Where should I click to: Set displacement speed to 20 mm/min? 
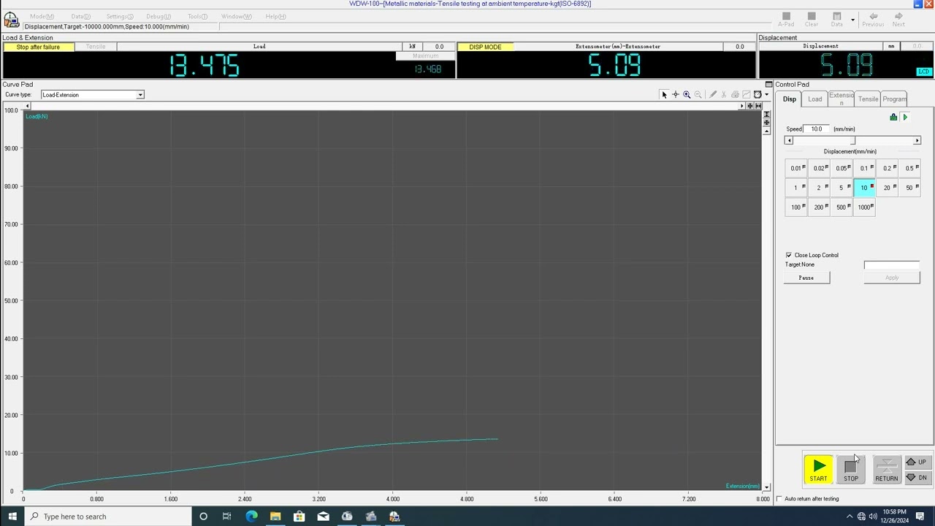(x=887, y=188)
